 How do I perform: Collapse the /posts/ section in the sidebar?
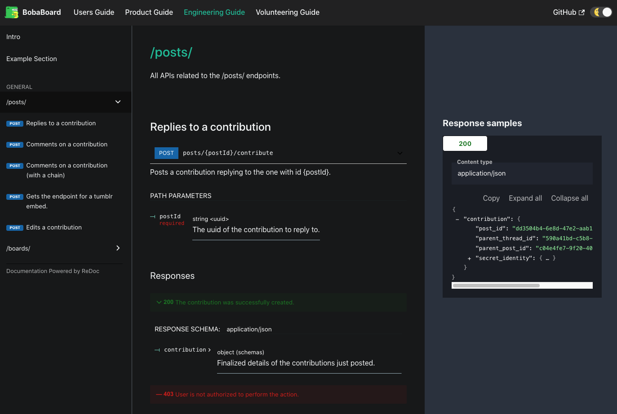coord(118,102)
